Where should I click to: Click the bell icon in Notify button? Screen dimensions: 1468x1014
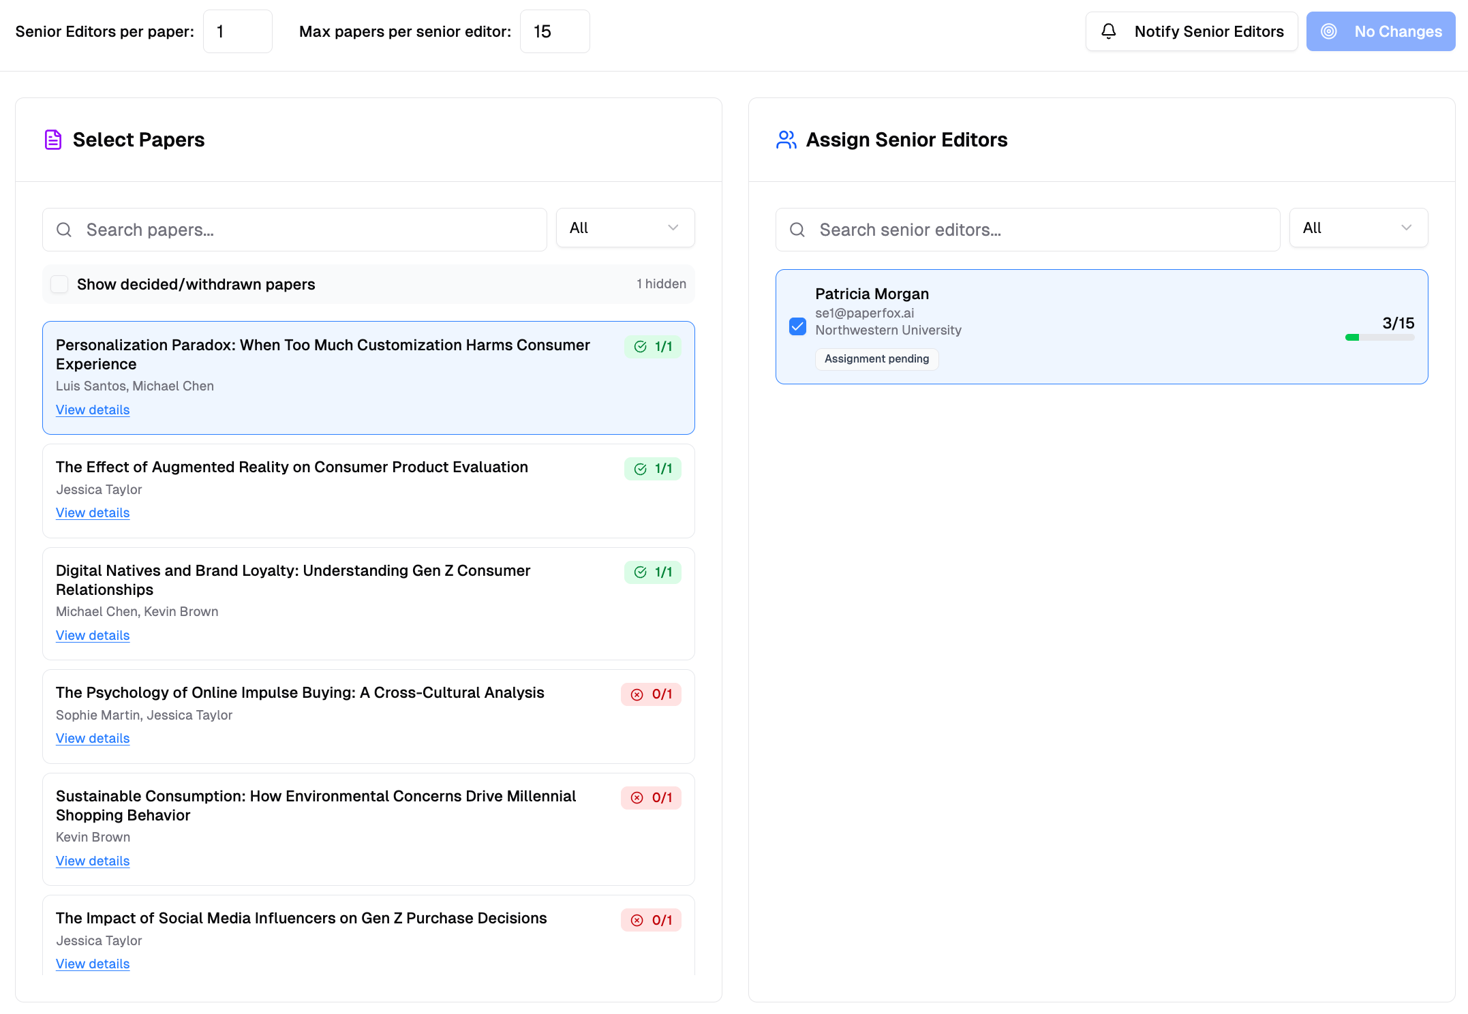[x=1108, y=31]
